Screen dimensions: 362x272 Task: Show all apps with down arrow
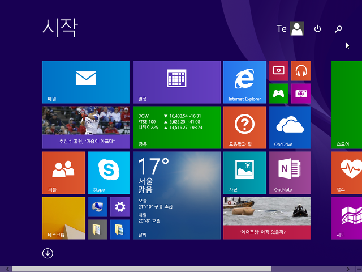tap(48, 253)
